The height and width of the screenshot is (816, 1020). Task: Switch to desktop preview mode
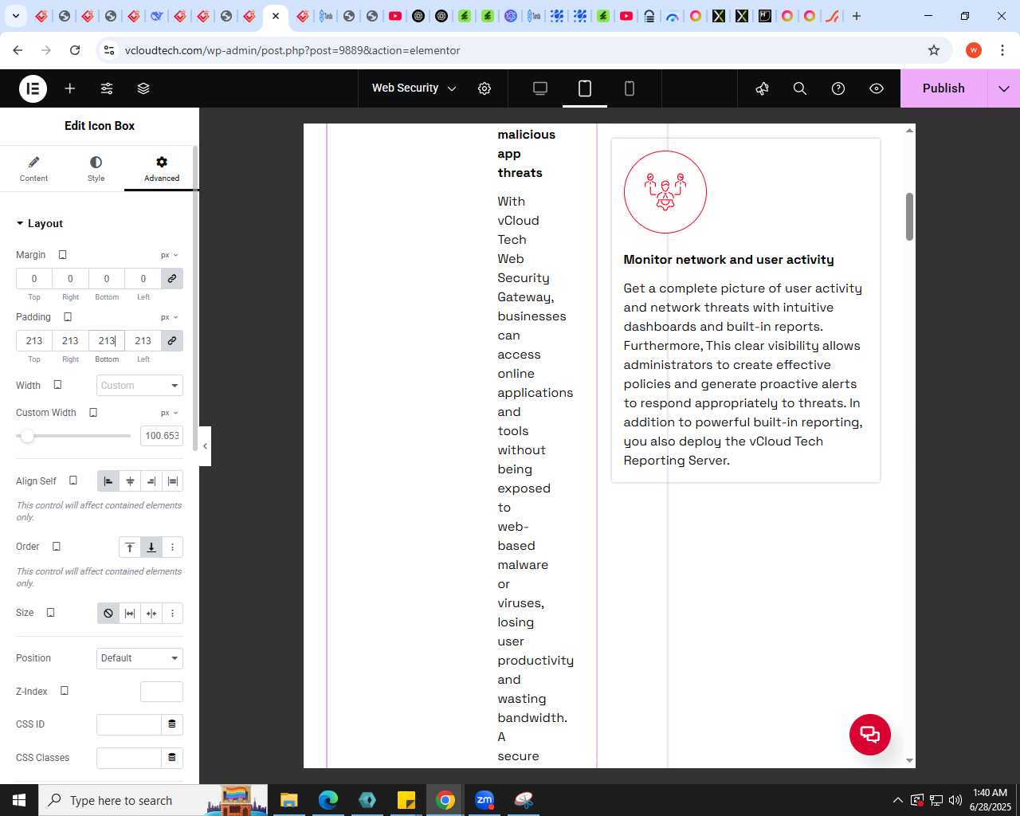coord(540,88)
